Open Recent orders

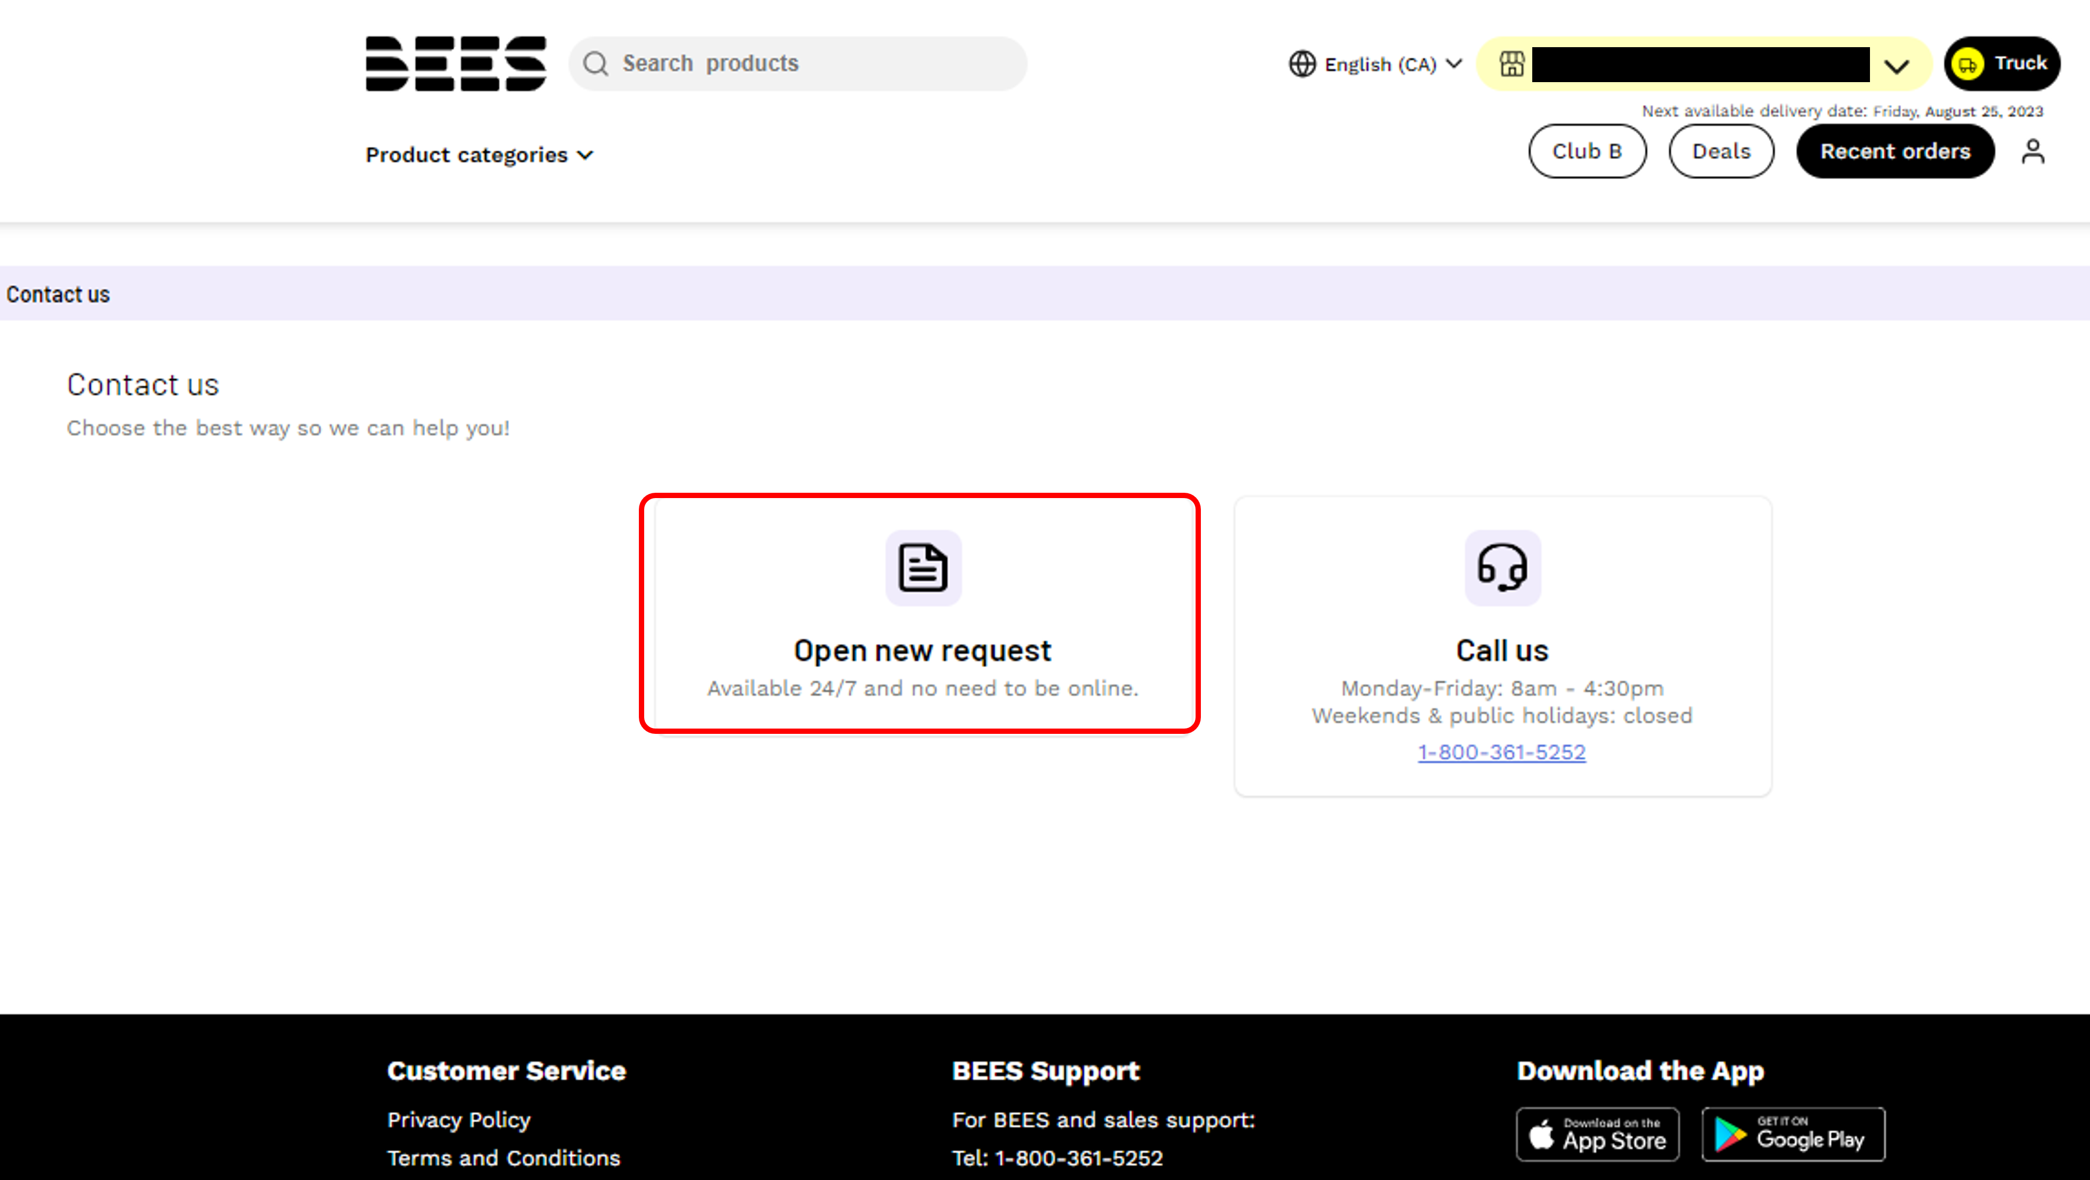coord(1895,151)
